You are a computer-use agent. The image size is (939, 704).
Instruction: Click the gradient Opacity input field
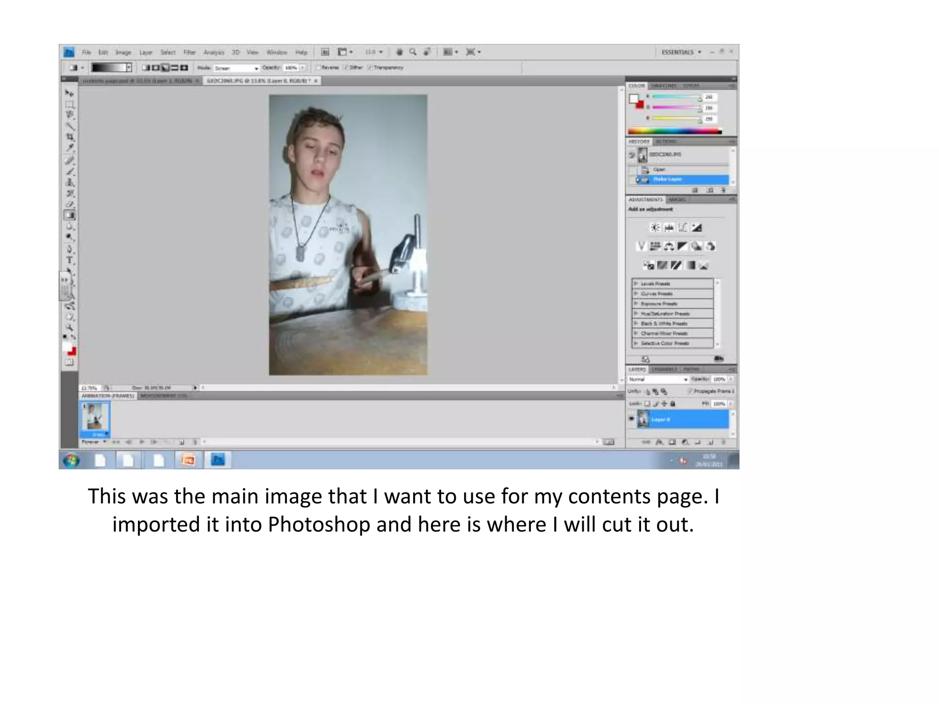pyautogui.click(x=291, y=68)
